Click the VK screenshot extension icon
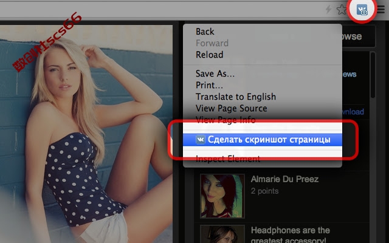This screenshot has width=389, height=243. click(x=362, y=10)
